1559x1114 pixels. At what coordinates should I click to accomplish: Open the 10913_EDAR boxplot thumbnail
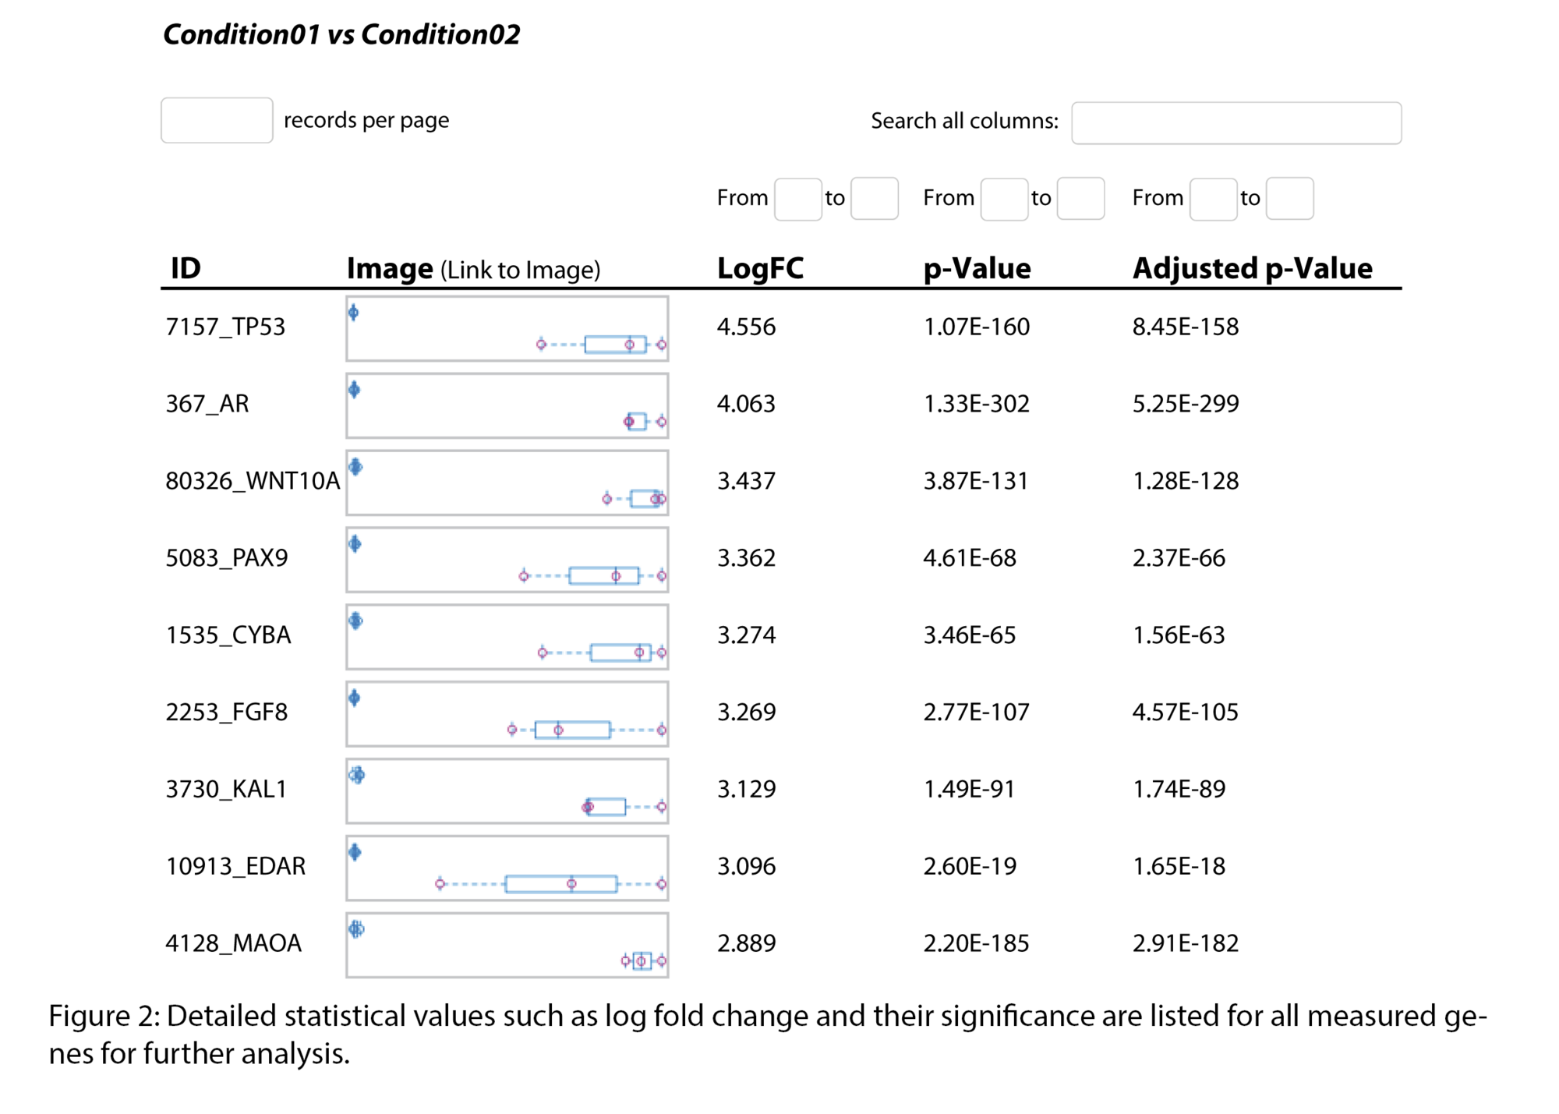507,868
